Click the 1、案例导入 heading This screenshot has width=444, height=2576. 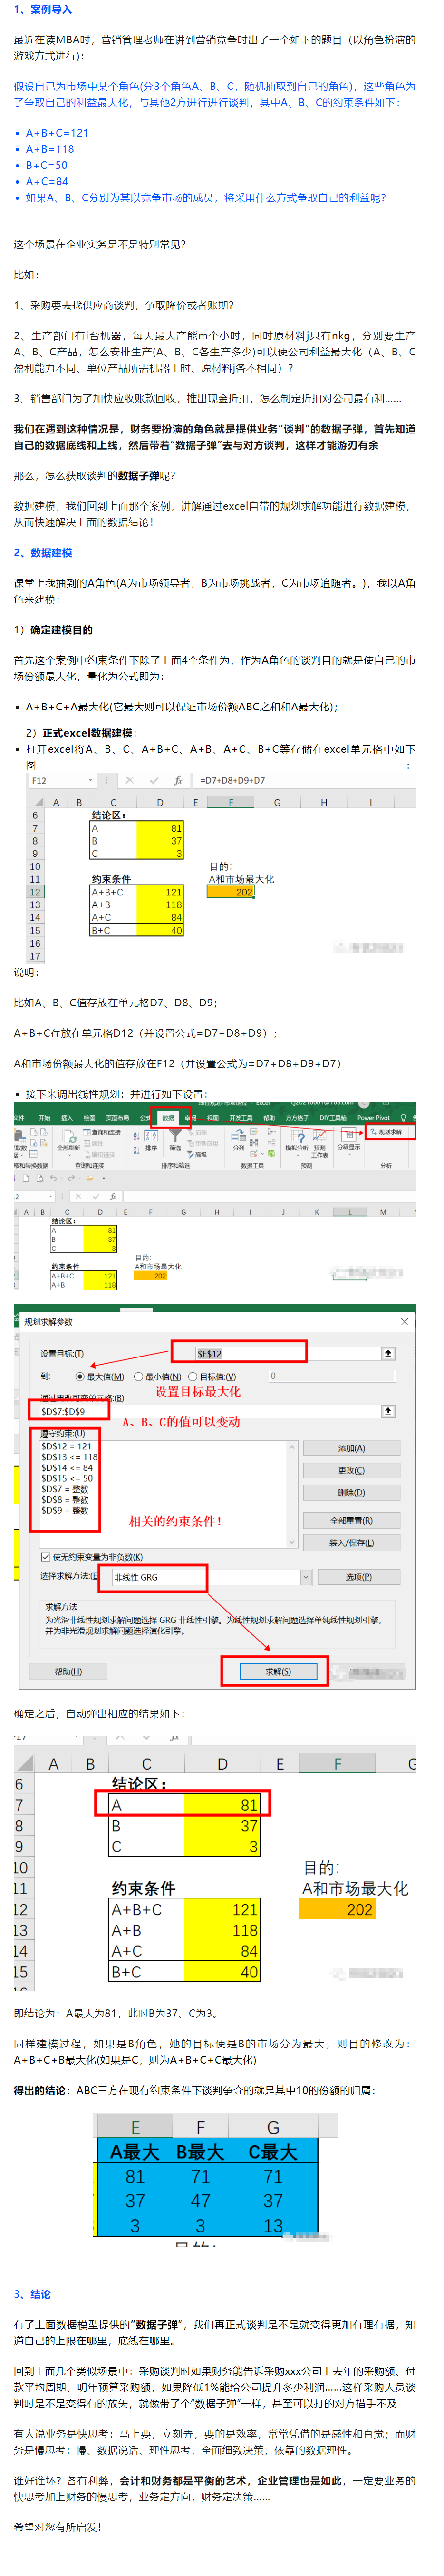[43, 9]
